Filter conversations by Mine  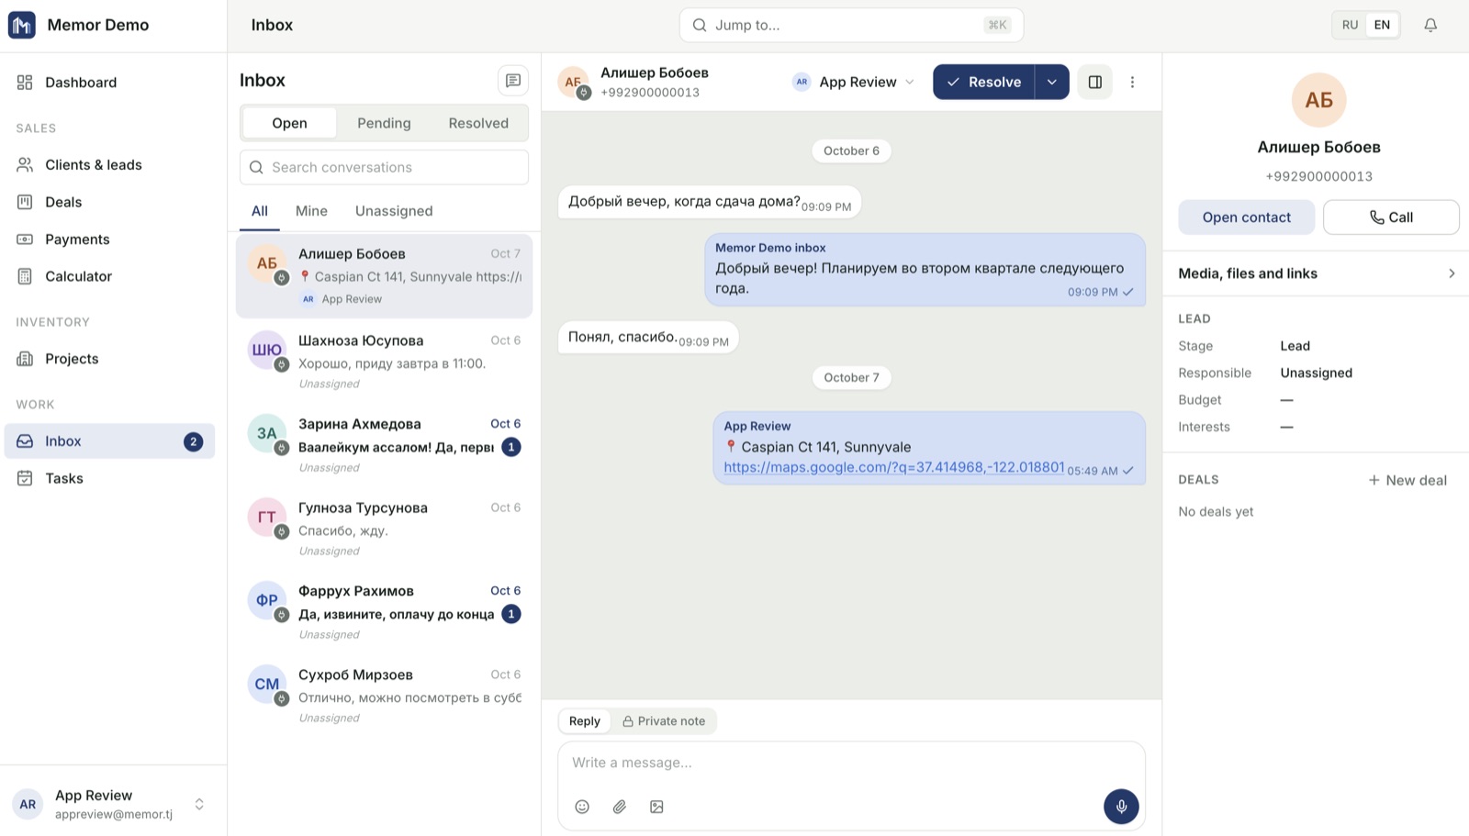tap(311, 211)
